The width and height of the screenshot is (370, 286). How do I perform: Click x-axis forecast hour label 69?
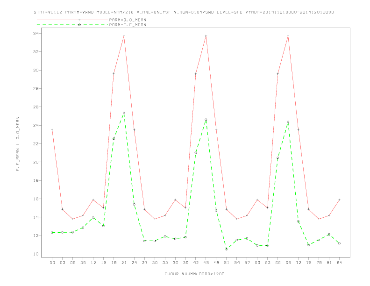[x=288, y=263]
